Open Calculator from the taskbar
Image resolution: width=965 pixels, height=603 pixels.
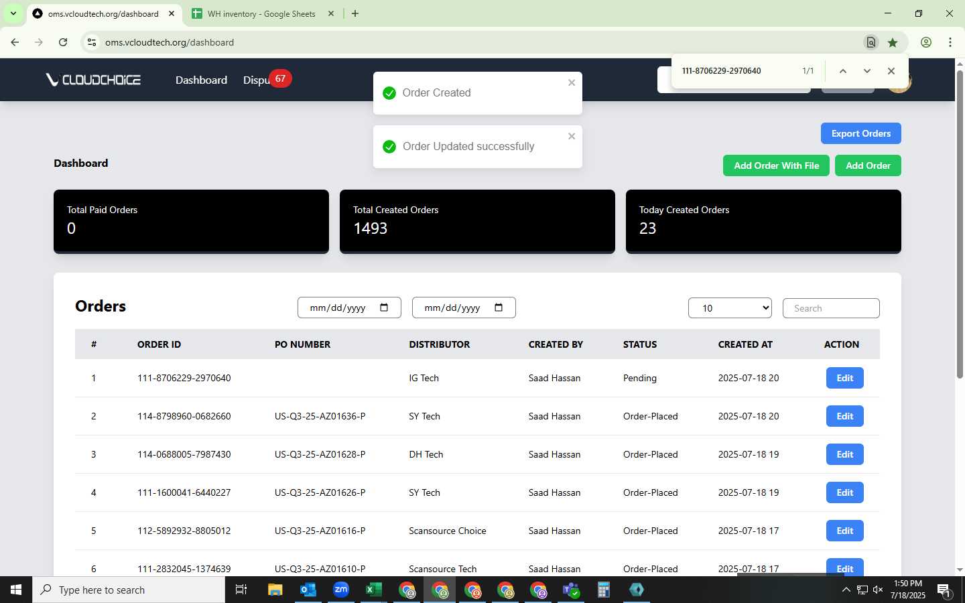click(x=603, y=590)
